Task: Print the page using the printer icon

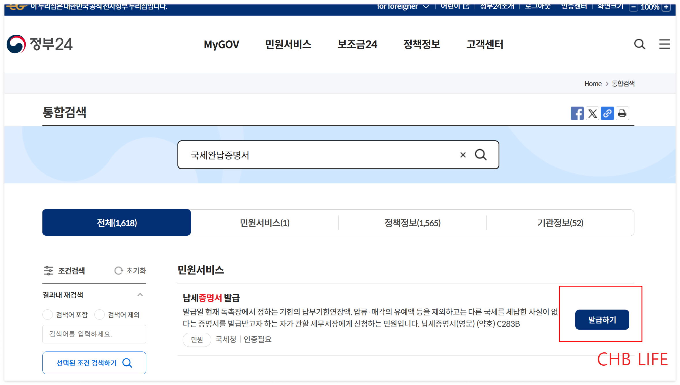Action: pyautogui.click(x=622, y=113)
